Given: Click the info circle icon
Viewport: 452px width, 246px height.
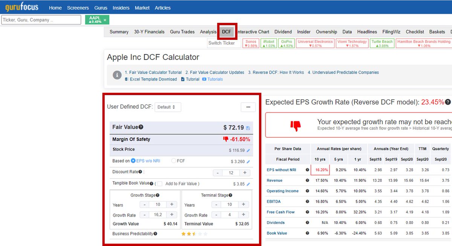Looking at the screenshot, I should point(117,75).
